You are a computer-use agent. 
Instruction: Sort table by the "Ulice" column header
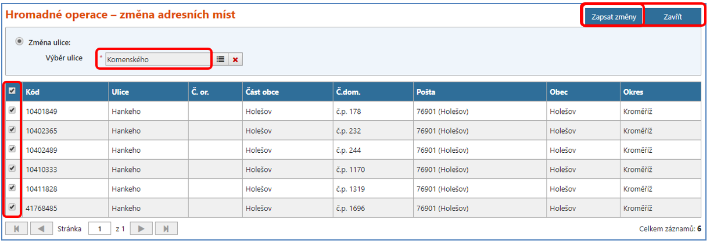point(120,92)
